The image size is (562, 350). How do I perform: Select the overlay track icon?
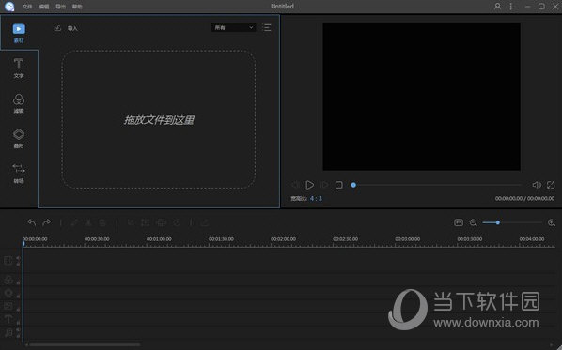(x=8, y=293)
